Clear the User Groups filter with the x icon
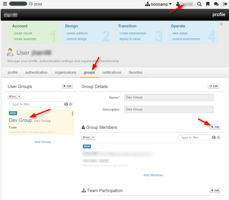The image size is (229, 200). 71,104
